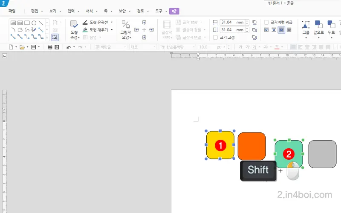Click the ruler tab type selector icon
The image size is (341, 213).
(x=5, y=56)
